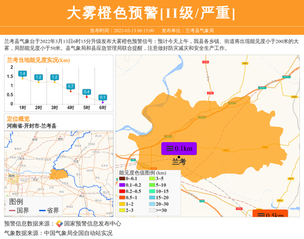Image resolution: width=304 pixels, height=239 pixels.
Task: Click the 0.1 km data label at 6时
Action: (x=103, y=97)
